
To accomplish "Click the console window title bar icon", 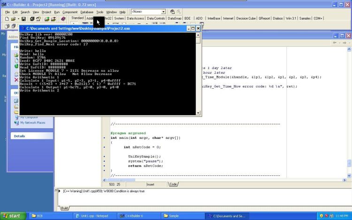I will click(x=23, y=29).
